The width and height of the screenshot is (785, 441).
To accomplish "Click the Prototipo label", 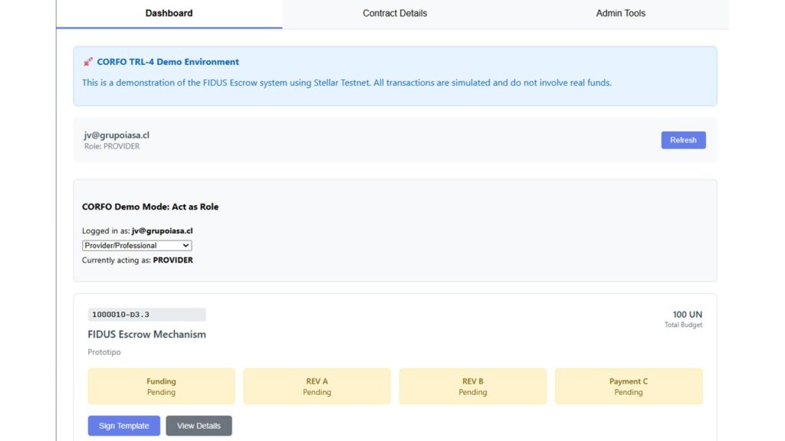I will [104, 352].
